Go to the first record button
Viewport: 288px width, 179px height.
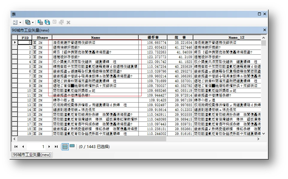[x=16, y=146]
